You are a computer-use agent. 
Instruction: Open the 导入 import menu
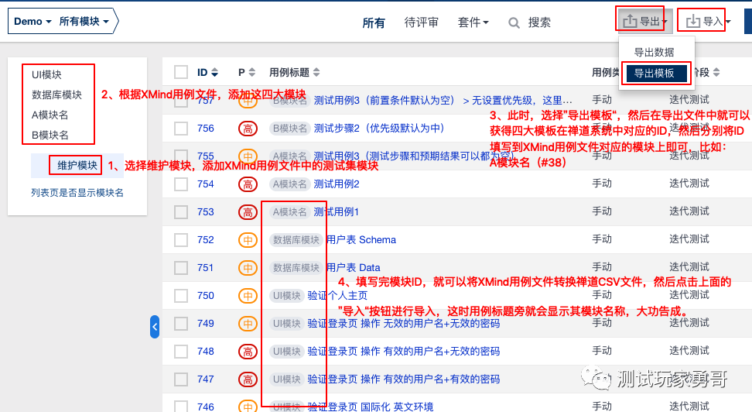pos(708,21)
